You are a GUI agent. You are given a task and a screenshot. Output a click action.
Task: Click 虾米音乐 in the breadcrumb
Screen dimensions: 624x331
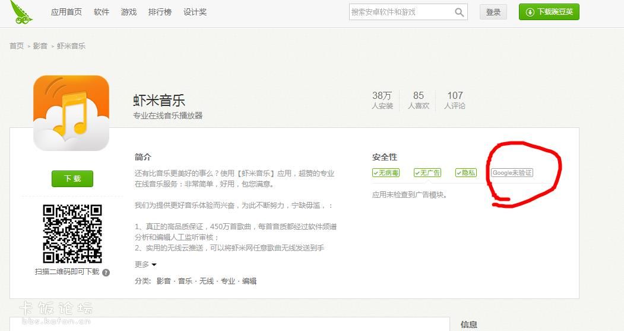point(71,46)
